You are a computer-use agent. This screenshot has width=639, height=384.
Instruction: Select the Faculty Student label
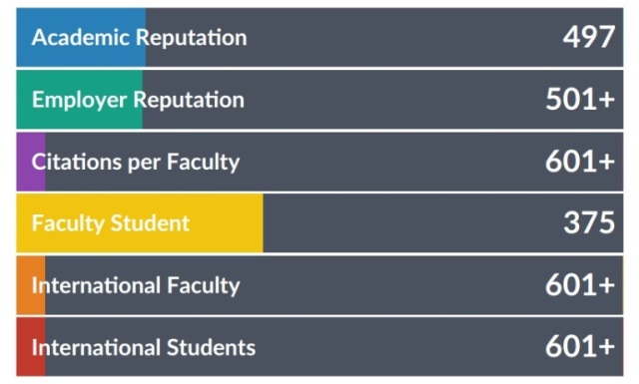(111, 223)
